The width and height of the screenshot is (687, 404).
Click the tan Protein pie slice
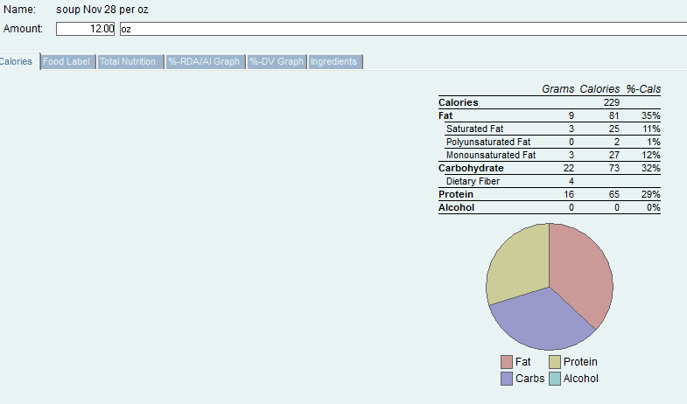[518, 262]
